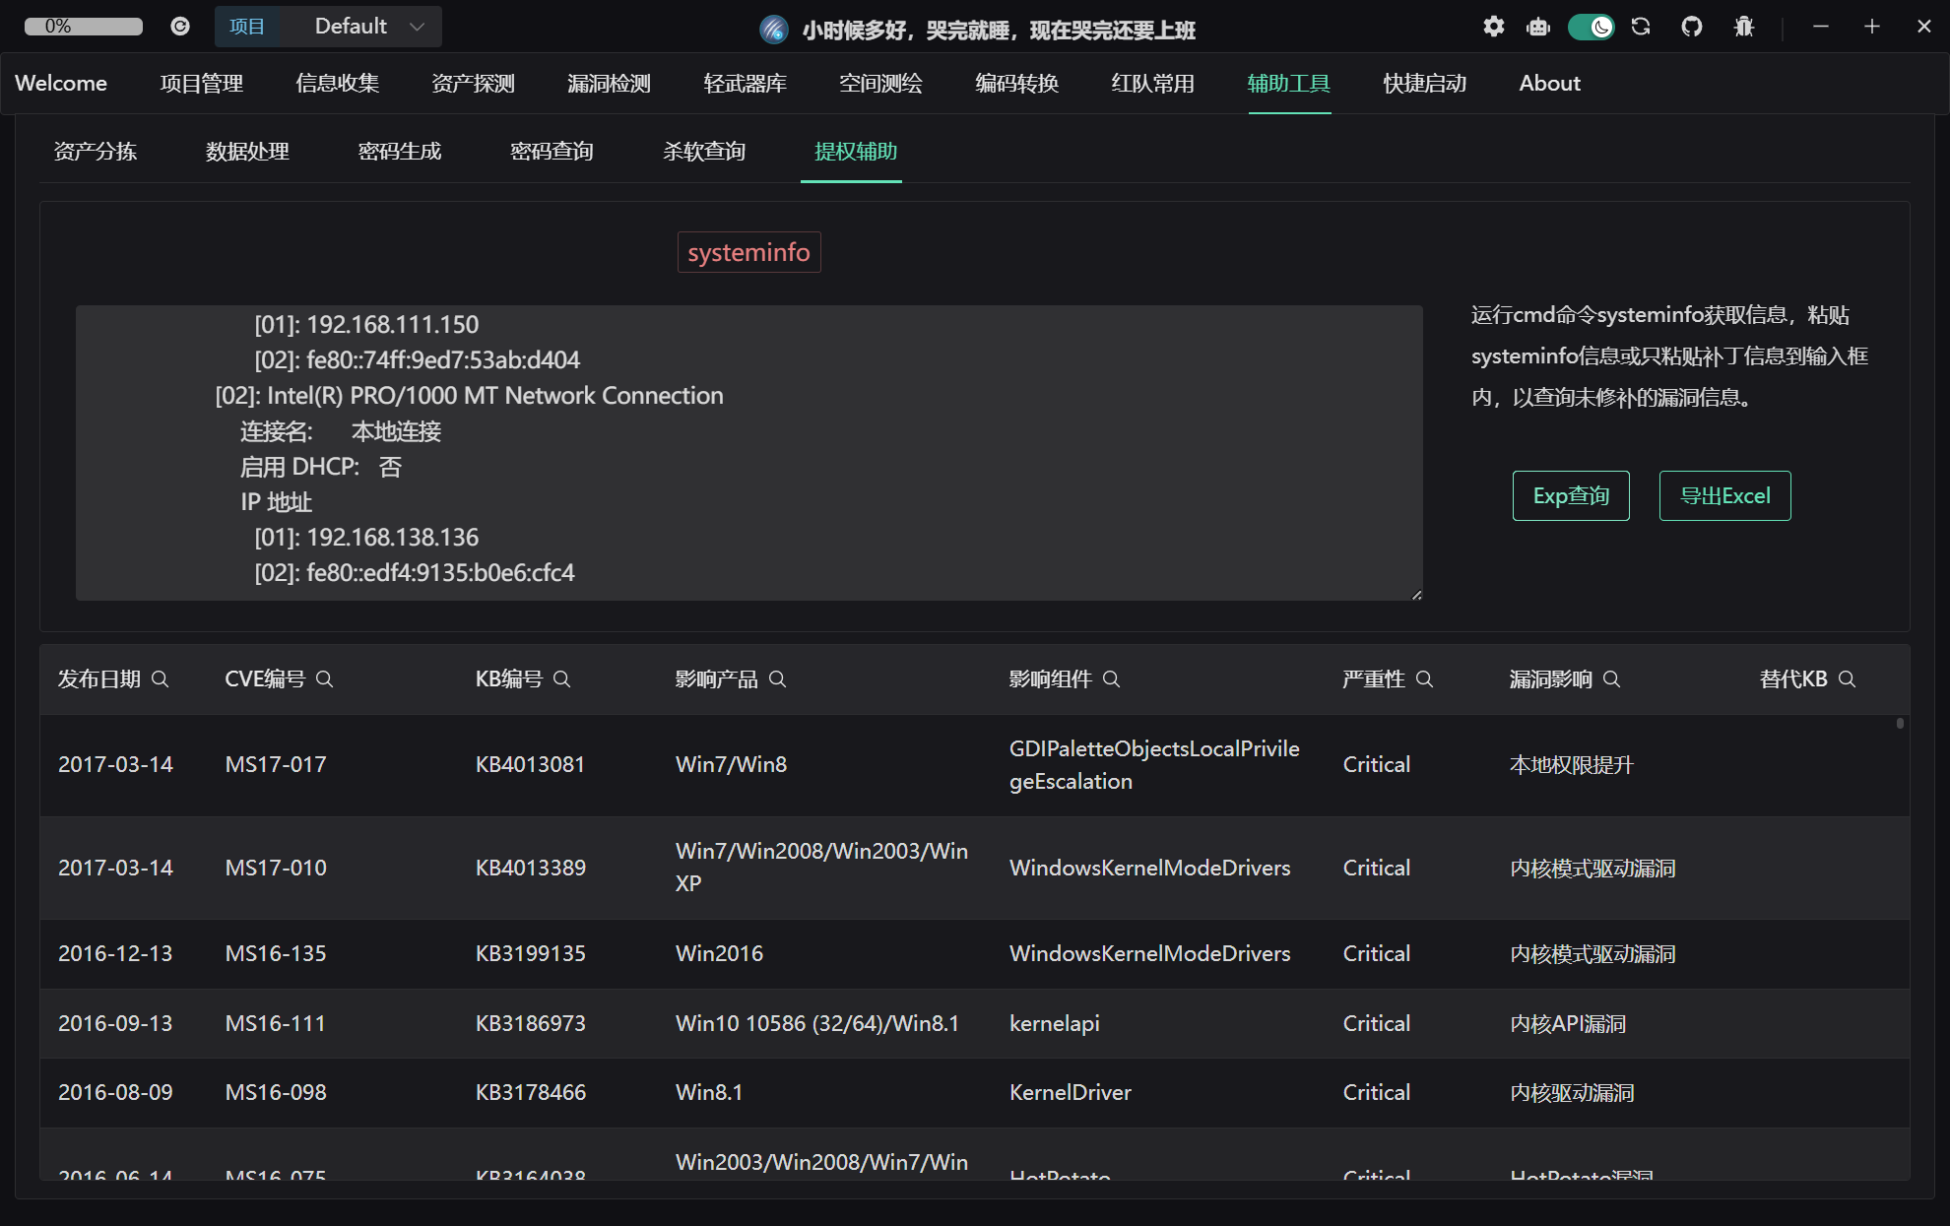Screen dimensions: 1950x1226
Task: Click the robot assistant icon
Action: click(1538, 27)
